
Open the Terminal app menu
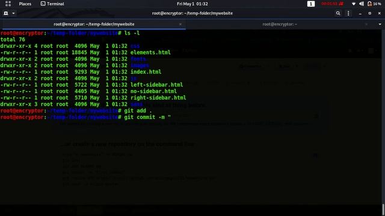(x=52, y=4)
